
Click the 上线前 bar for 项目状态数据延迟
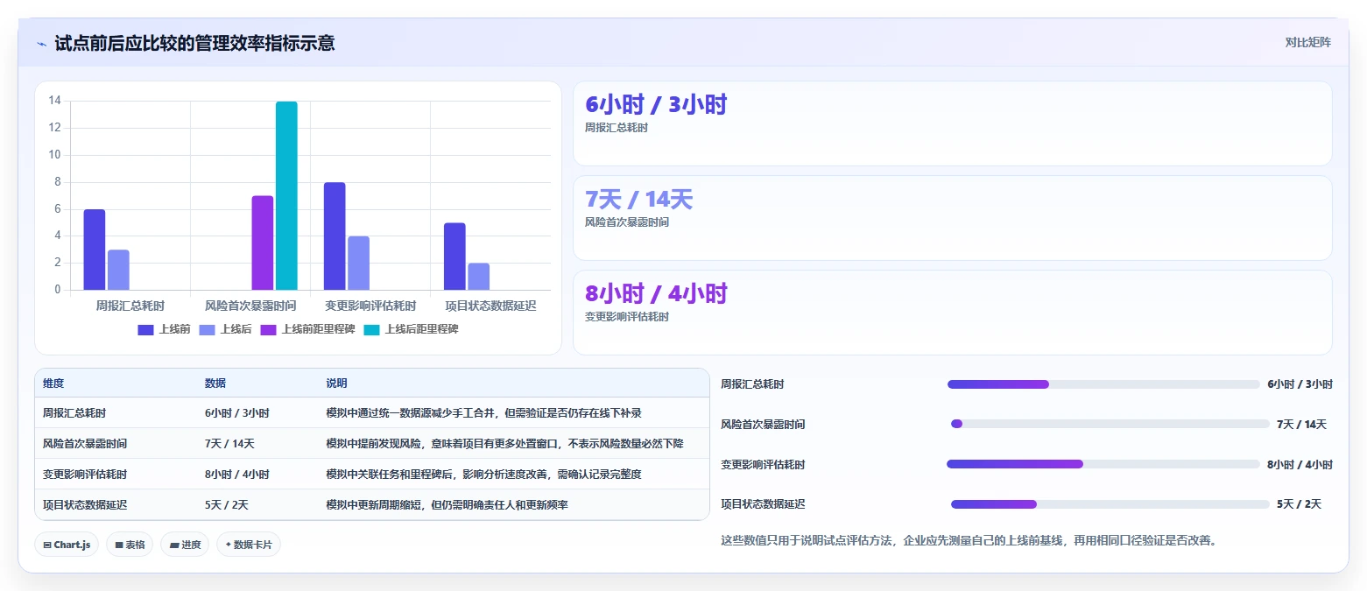pos(454,257)
